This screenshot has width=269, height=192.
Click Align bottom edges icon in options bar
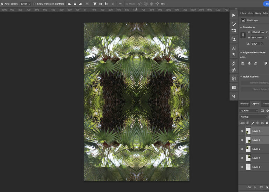pyautogui.click(x=106, y=4)
